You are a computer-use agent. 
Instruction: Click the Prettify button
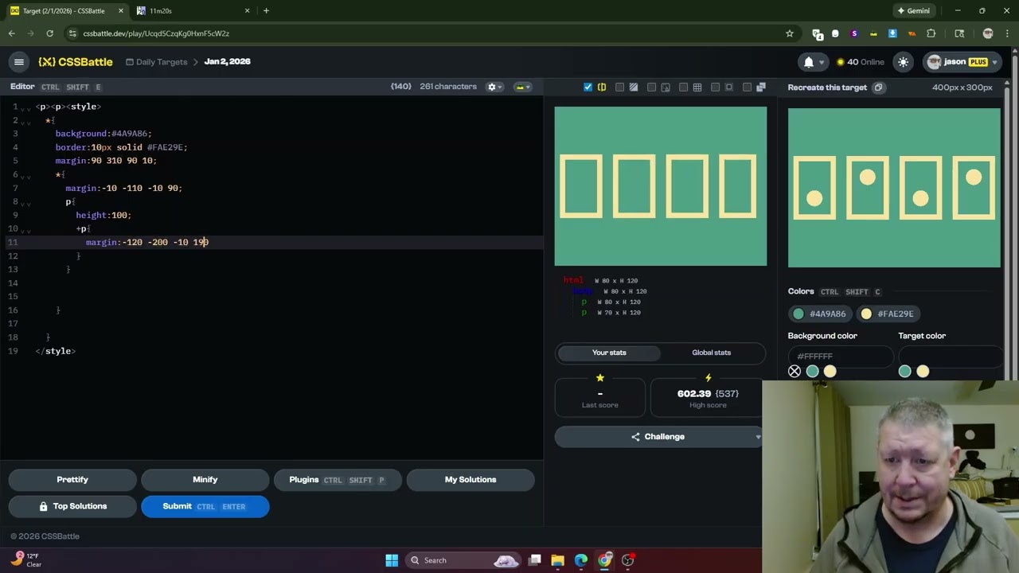click(x=72, y=480)
